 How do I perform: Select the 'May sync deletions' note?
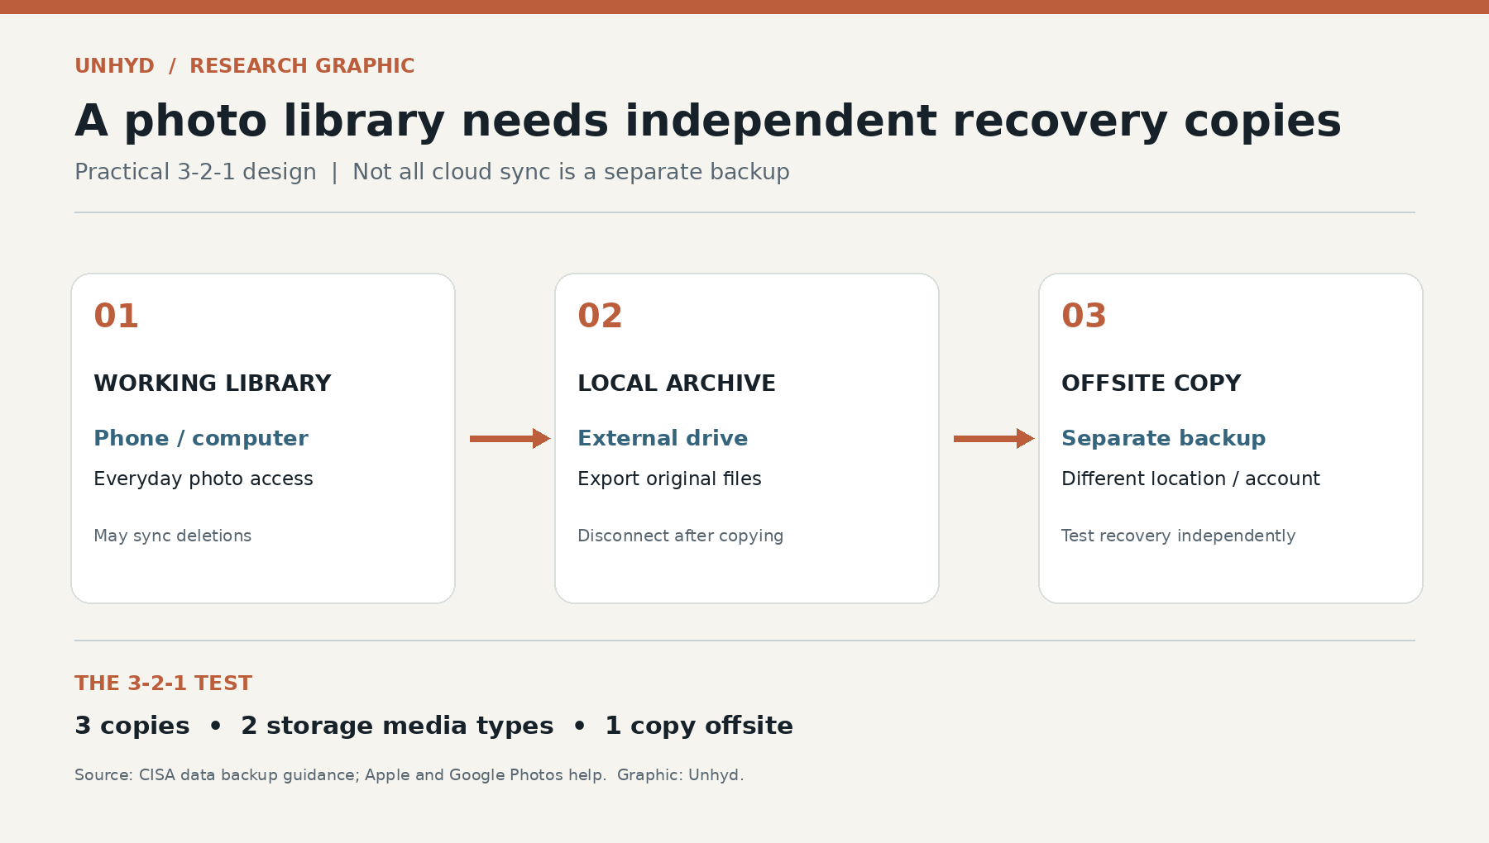[173, 536]
